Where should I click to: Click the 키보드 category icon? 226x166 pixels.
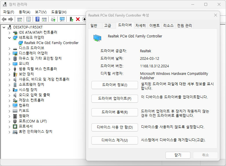[15, 111]
